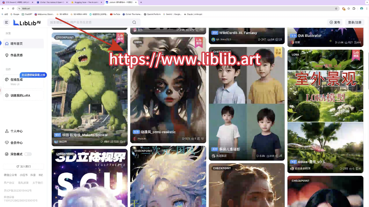Open the B站 link
Image resolution: width=369 pixels, height=207 pixels.
pyautogui.click(x=41, y=175)
